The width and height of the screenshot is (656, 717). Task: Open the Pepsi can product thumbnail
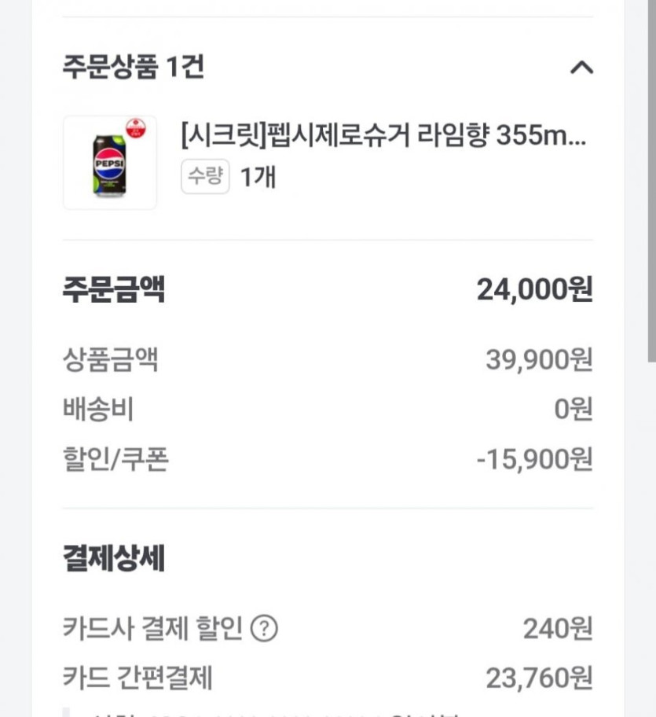click(x=110, y=164)
